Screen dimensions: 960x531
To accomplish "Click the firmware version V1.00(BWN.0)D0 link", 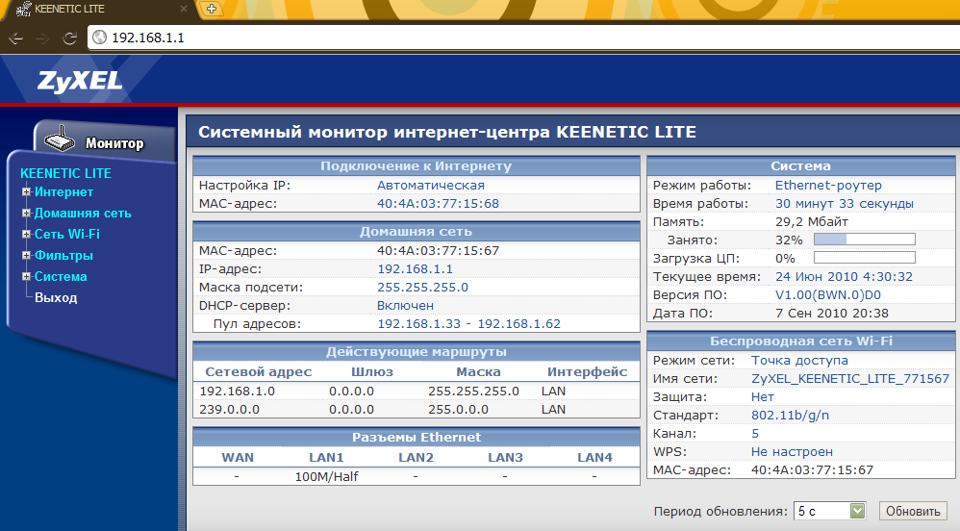I will point(828,295).
